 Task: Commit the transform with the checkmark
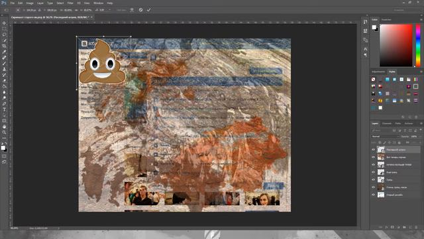[148, 10]
